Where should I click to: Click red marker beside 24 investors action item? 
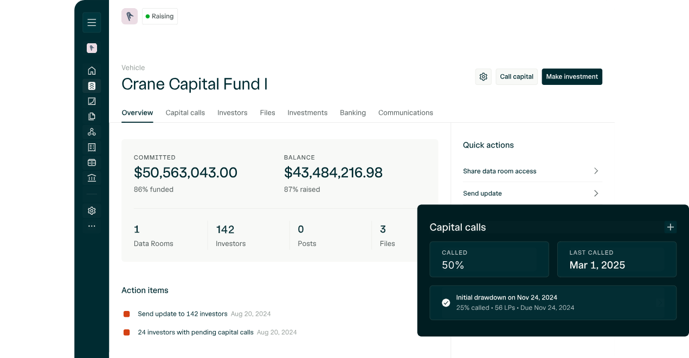pyautogui.click(x=126, y=333)
